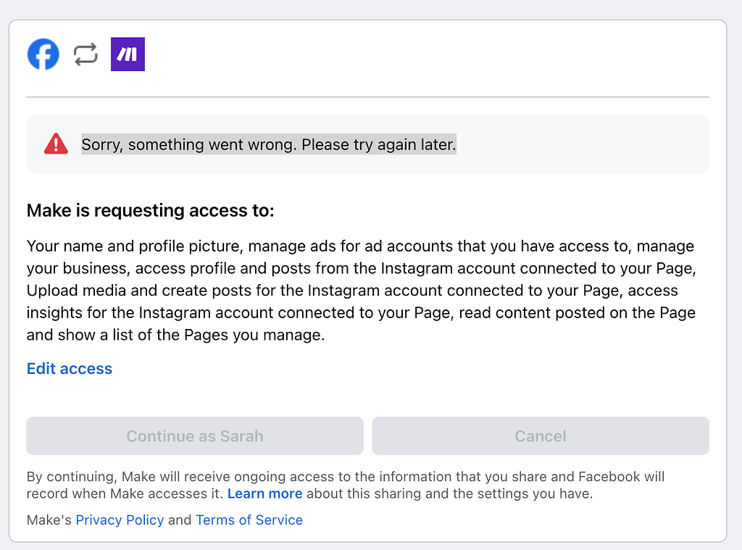Viewport: 742px width, 550px height.
Task: Click the Cancel button
Action: point(540,436)
